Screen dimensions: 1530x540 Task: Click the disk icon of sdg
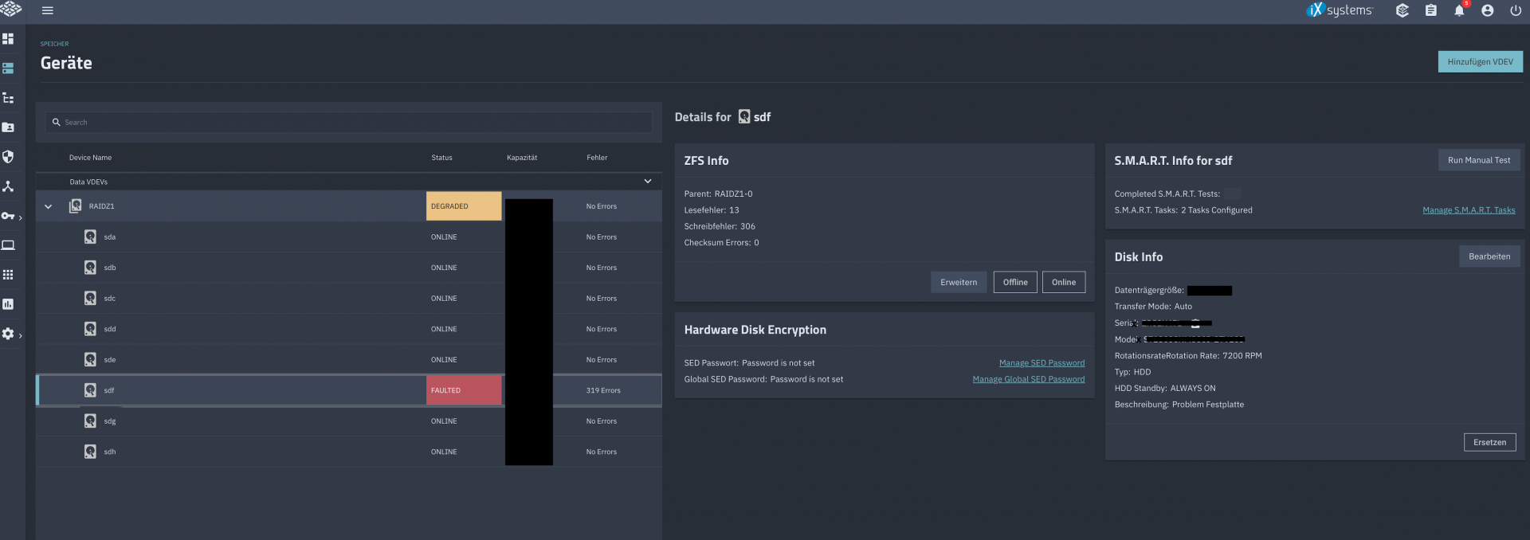click(90, 421)
